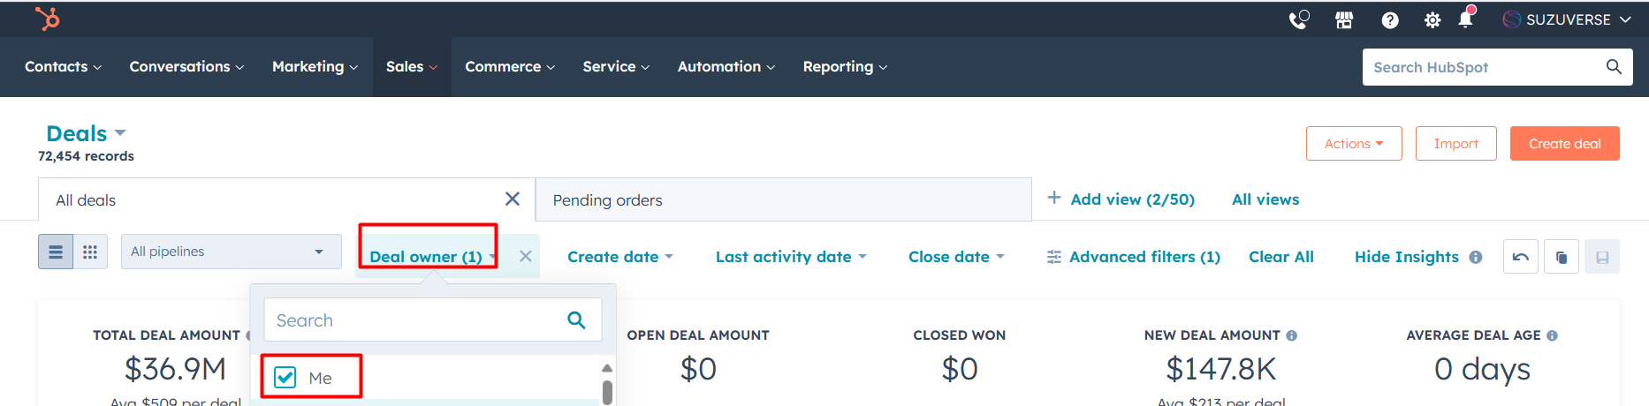Click the owner list scrollbar up arrow
Screen dimensions: 1649x406
pyautogui.click(x=607, y=368)
